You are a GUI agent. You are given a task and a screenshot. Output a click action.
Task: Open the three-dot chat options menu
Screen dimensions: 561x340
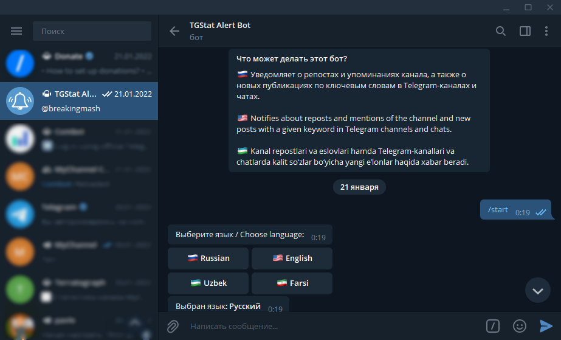pos(546,31)
